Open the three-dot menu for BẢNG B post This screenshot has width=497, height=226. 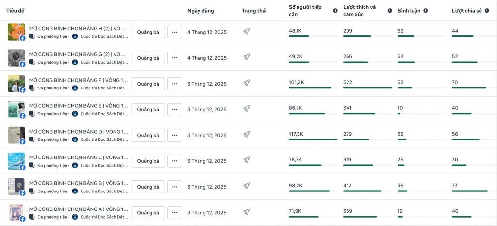pos(175,187)
